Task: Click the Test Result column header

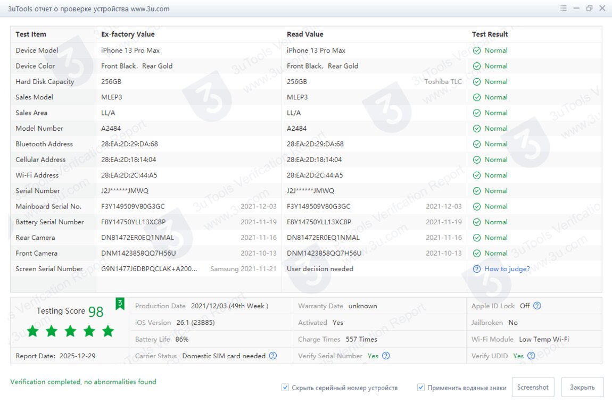Action: tap(490, 34)
